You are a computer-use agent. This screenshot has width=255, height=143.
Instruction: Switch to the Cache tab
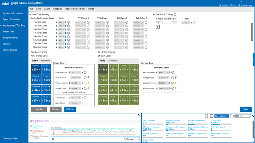[47, 9]
